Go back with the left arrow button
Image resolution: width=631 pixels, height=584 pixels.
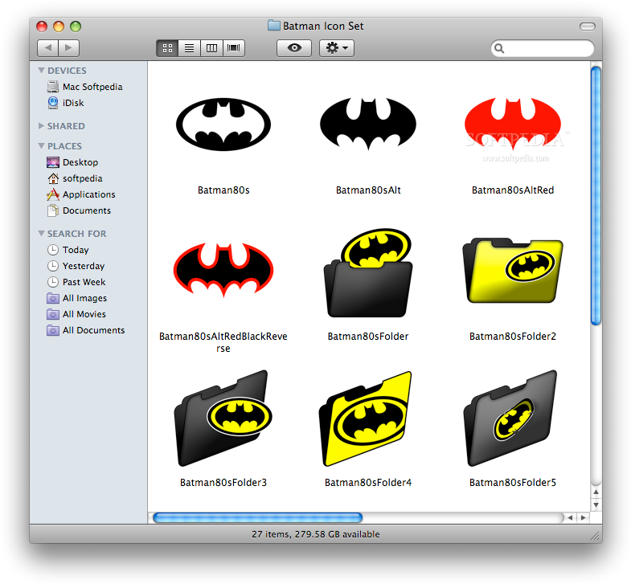click(48, 48)
